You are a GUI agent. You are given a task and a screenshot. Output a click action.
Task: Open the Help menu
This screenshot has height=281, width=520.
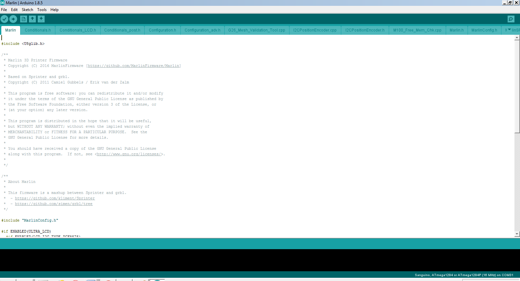(x=54, y=10)
